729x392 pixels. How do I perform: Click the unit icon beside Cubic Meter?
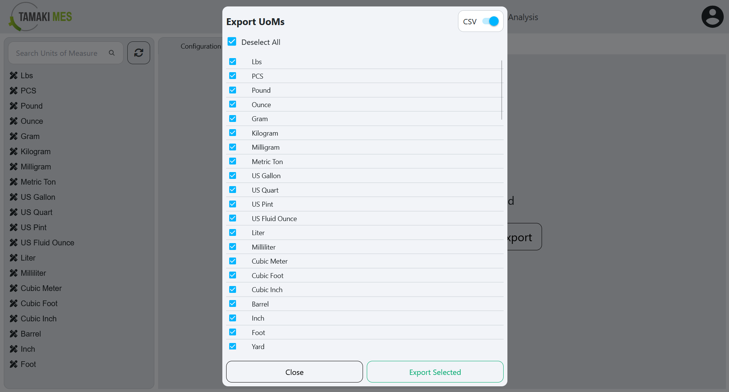point(14,288)
